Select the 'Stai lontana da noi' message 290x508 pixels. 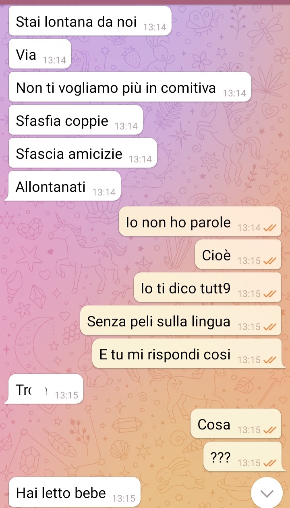(x=90, y=21)
